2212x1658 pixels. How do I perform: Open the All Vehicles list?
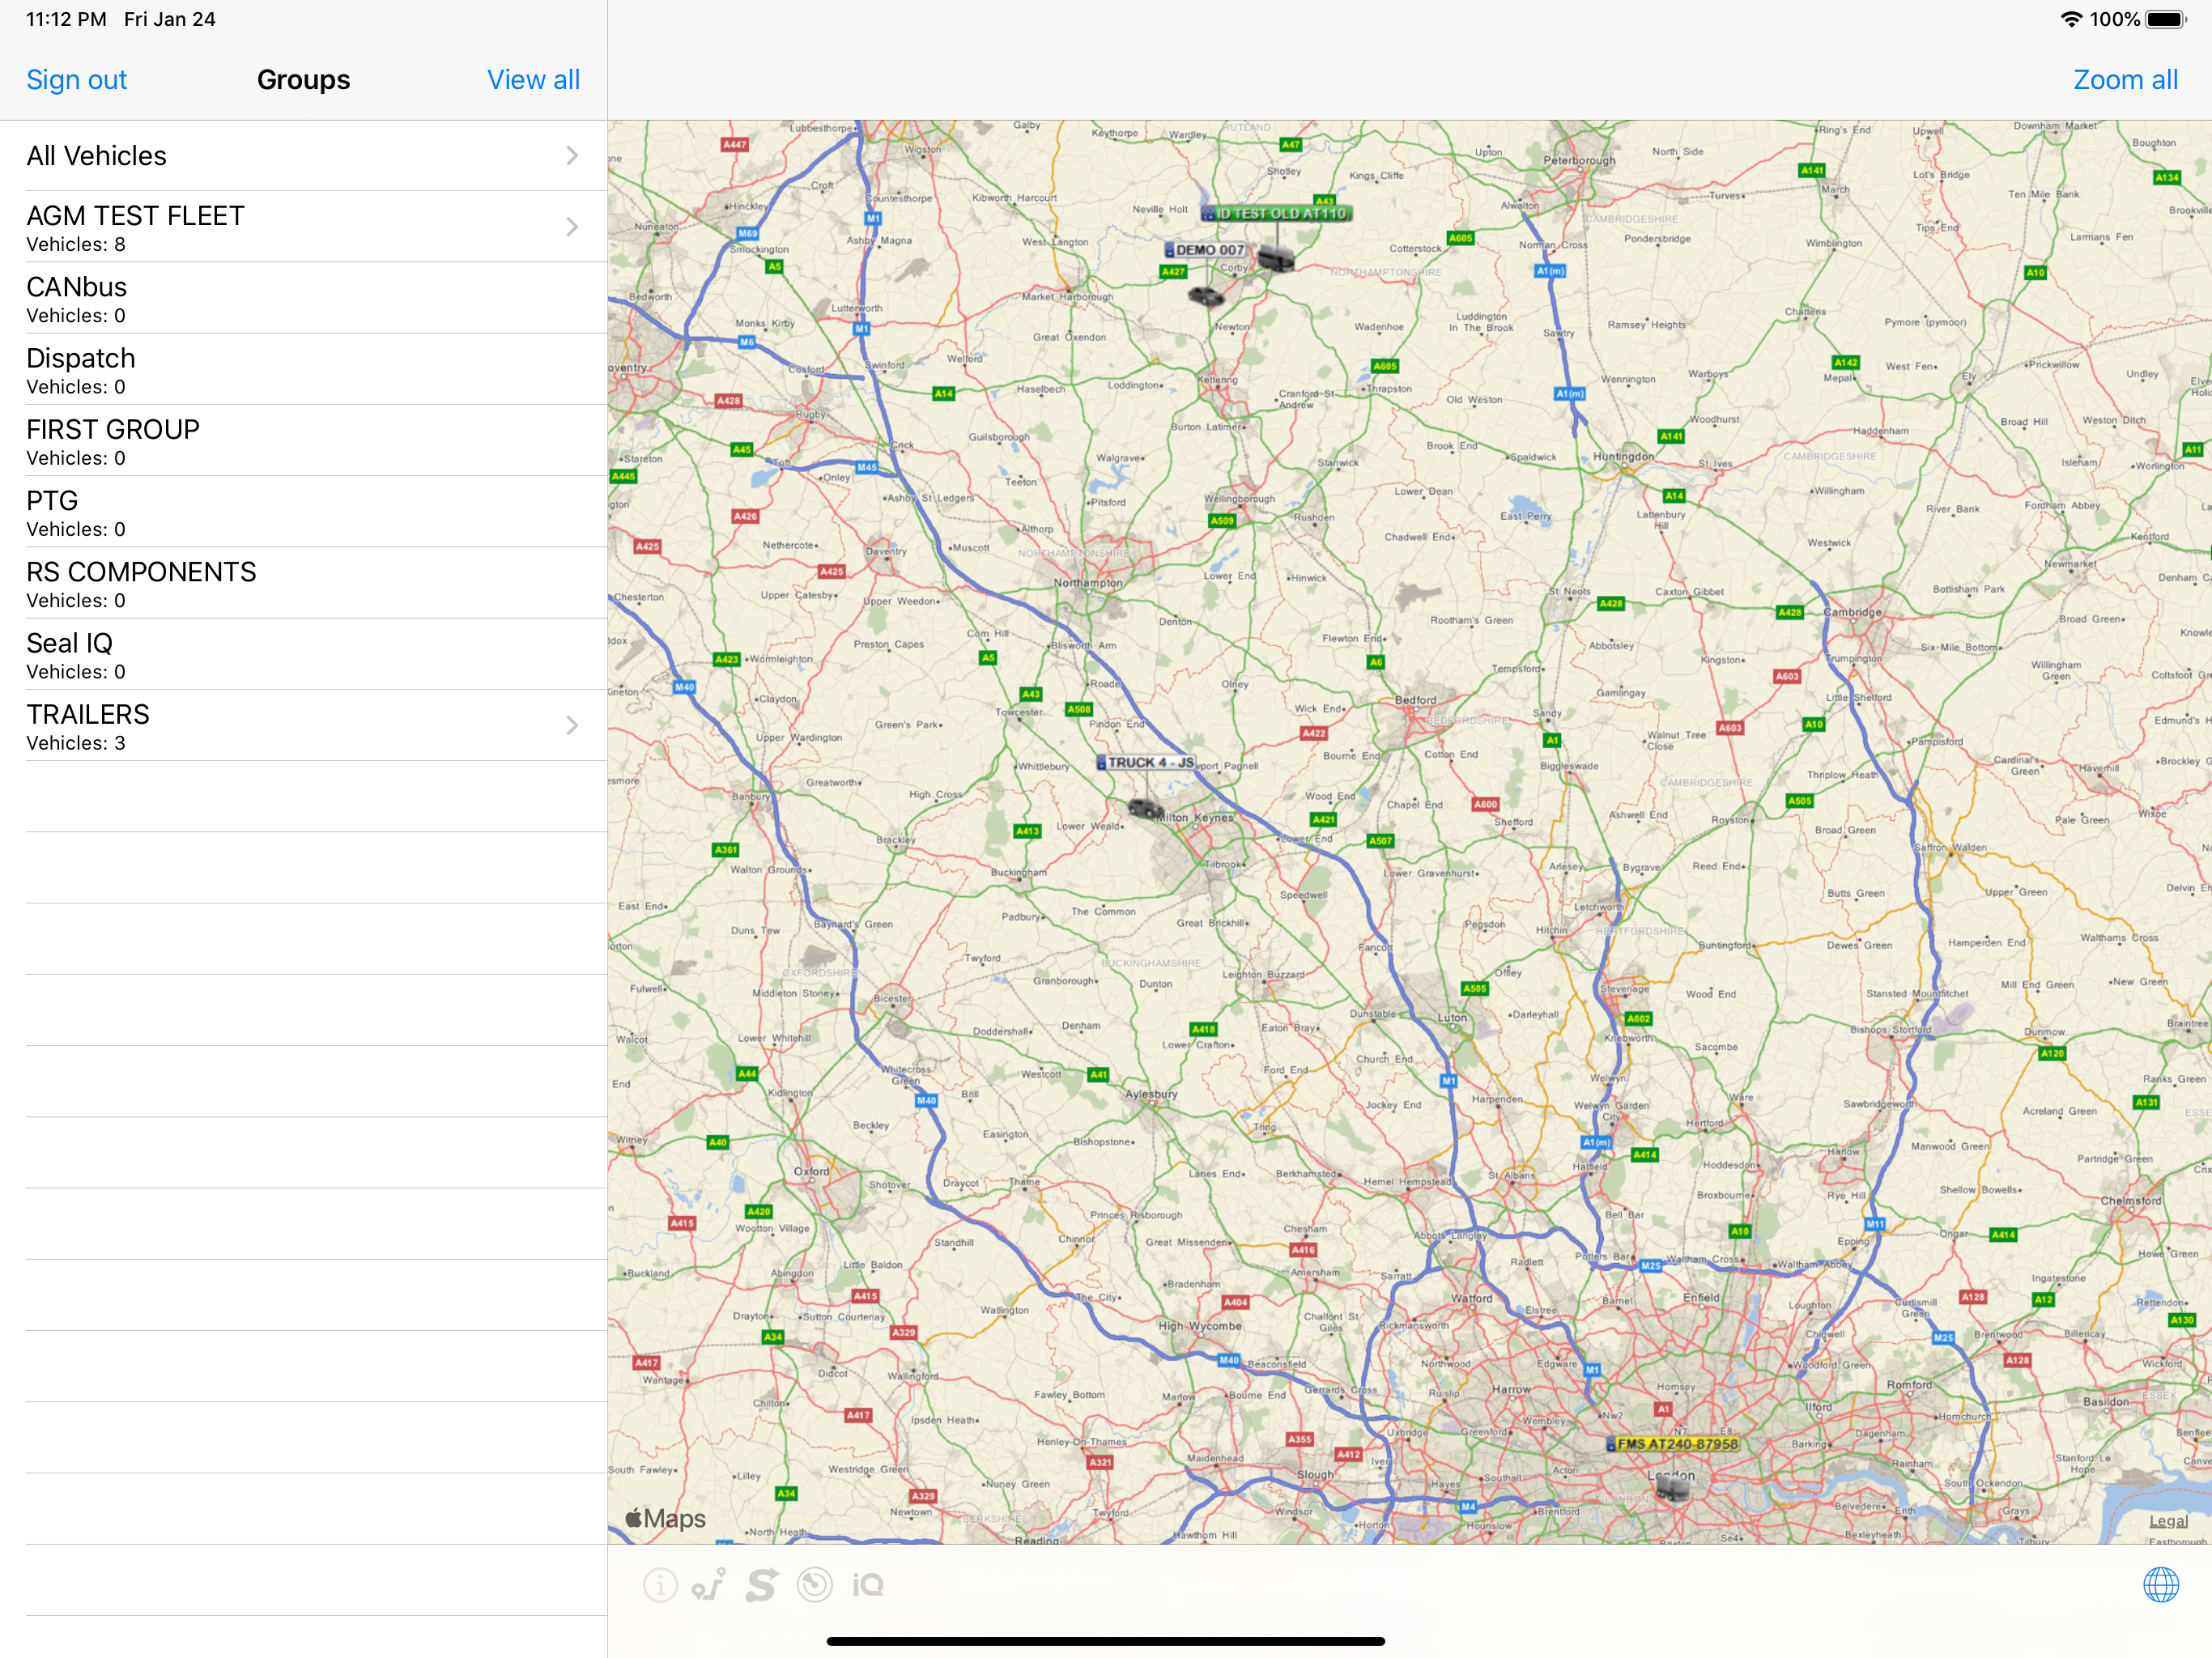point(303,156)
